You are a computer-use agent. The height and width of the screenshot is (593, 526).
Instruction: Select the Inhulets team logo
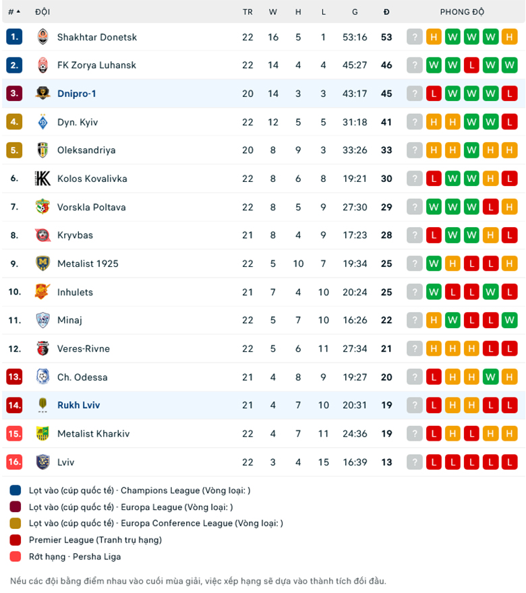coord(42,292)
